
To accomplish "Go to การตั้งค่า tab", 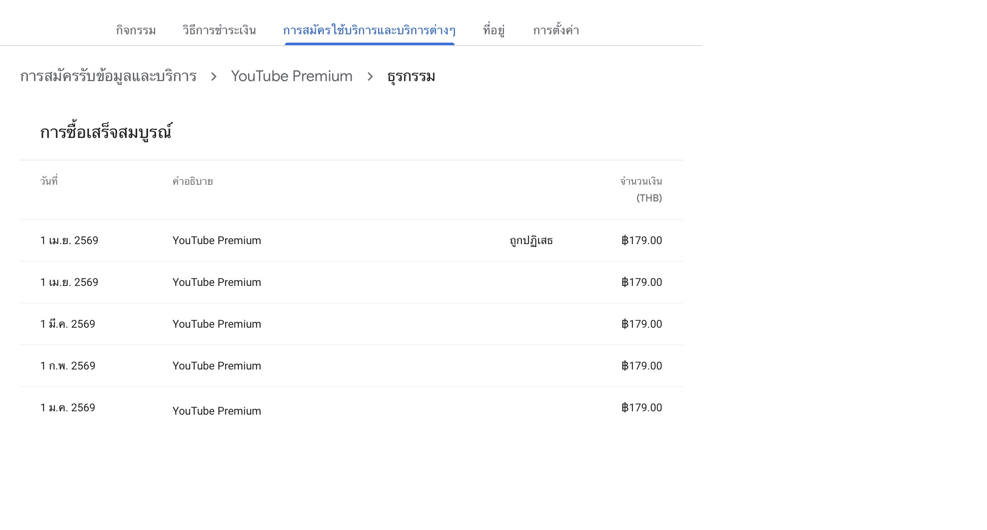I will [x=556, y=31].
